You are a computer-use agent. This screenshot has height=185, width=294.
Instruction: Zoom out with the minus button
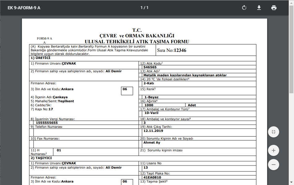[273, 165]
